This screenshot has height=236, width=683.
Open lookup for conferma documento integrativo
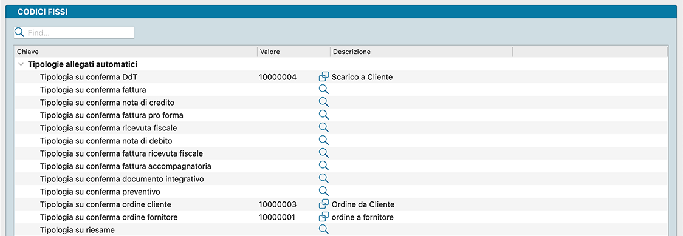[323, 178]
